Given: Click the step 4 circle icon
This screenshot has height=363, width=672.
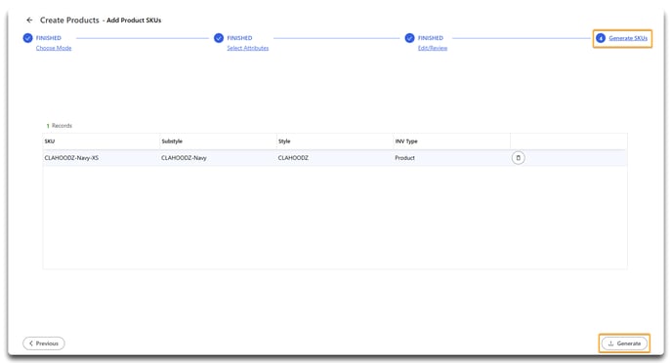Looking at the screenshot, I should coord(601,38).
